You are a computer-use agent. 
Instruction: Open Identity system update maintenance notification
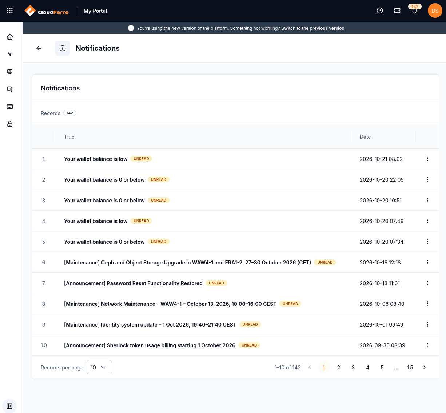150,324
